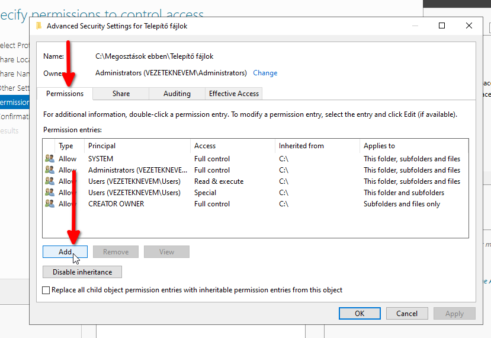Sort entries by the Principal column header
This screenshot has width=491, height=338.
click(x=102, y=146)
